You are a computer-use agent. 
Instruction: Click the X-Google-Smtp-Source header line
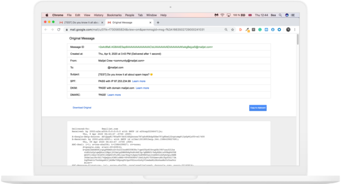(138, 137)
